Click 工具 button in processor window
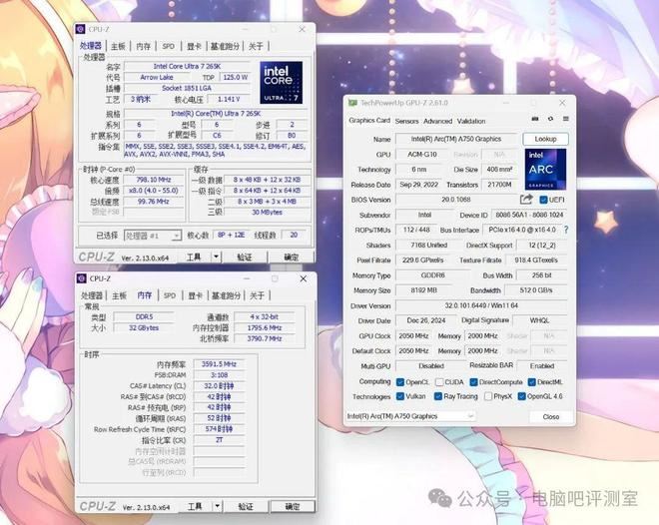This screenshot has width=659, height=525. 194,257
